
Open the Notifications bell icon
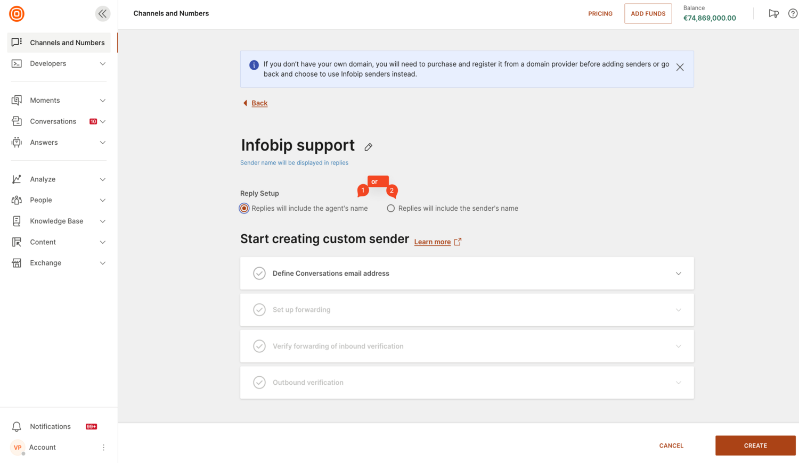pos(17,427)
